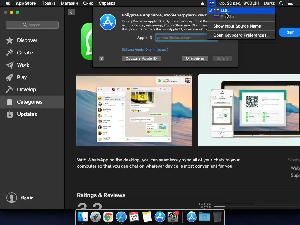
Task: Click the Play rocket icon in sidebar
Action: [x=10, y=77]
